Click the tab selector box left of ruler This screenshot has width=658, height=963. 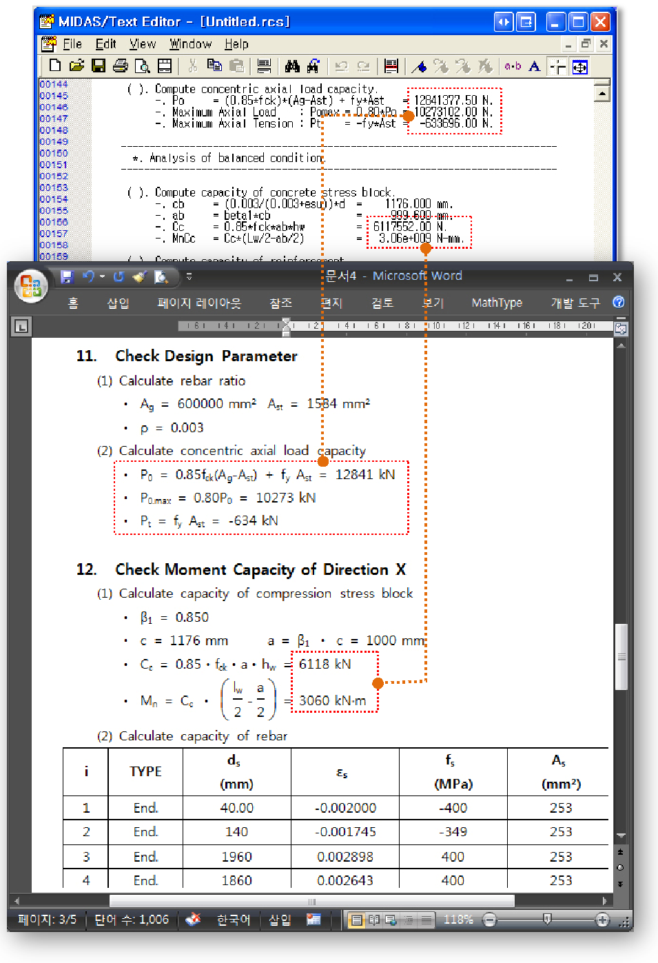tap(21, 326)
